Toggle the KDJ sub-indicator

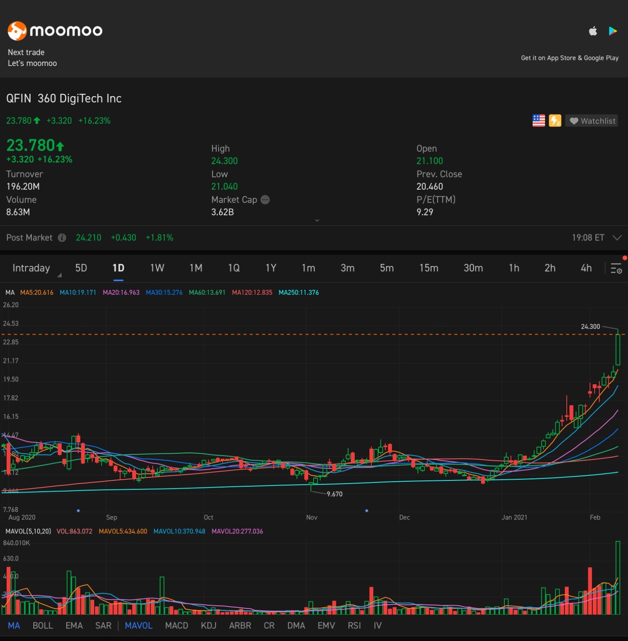coord(208,625)
